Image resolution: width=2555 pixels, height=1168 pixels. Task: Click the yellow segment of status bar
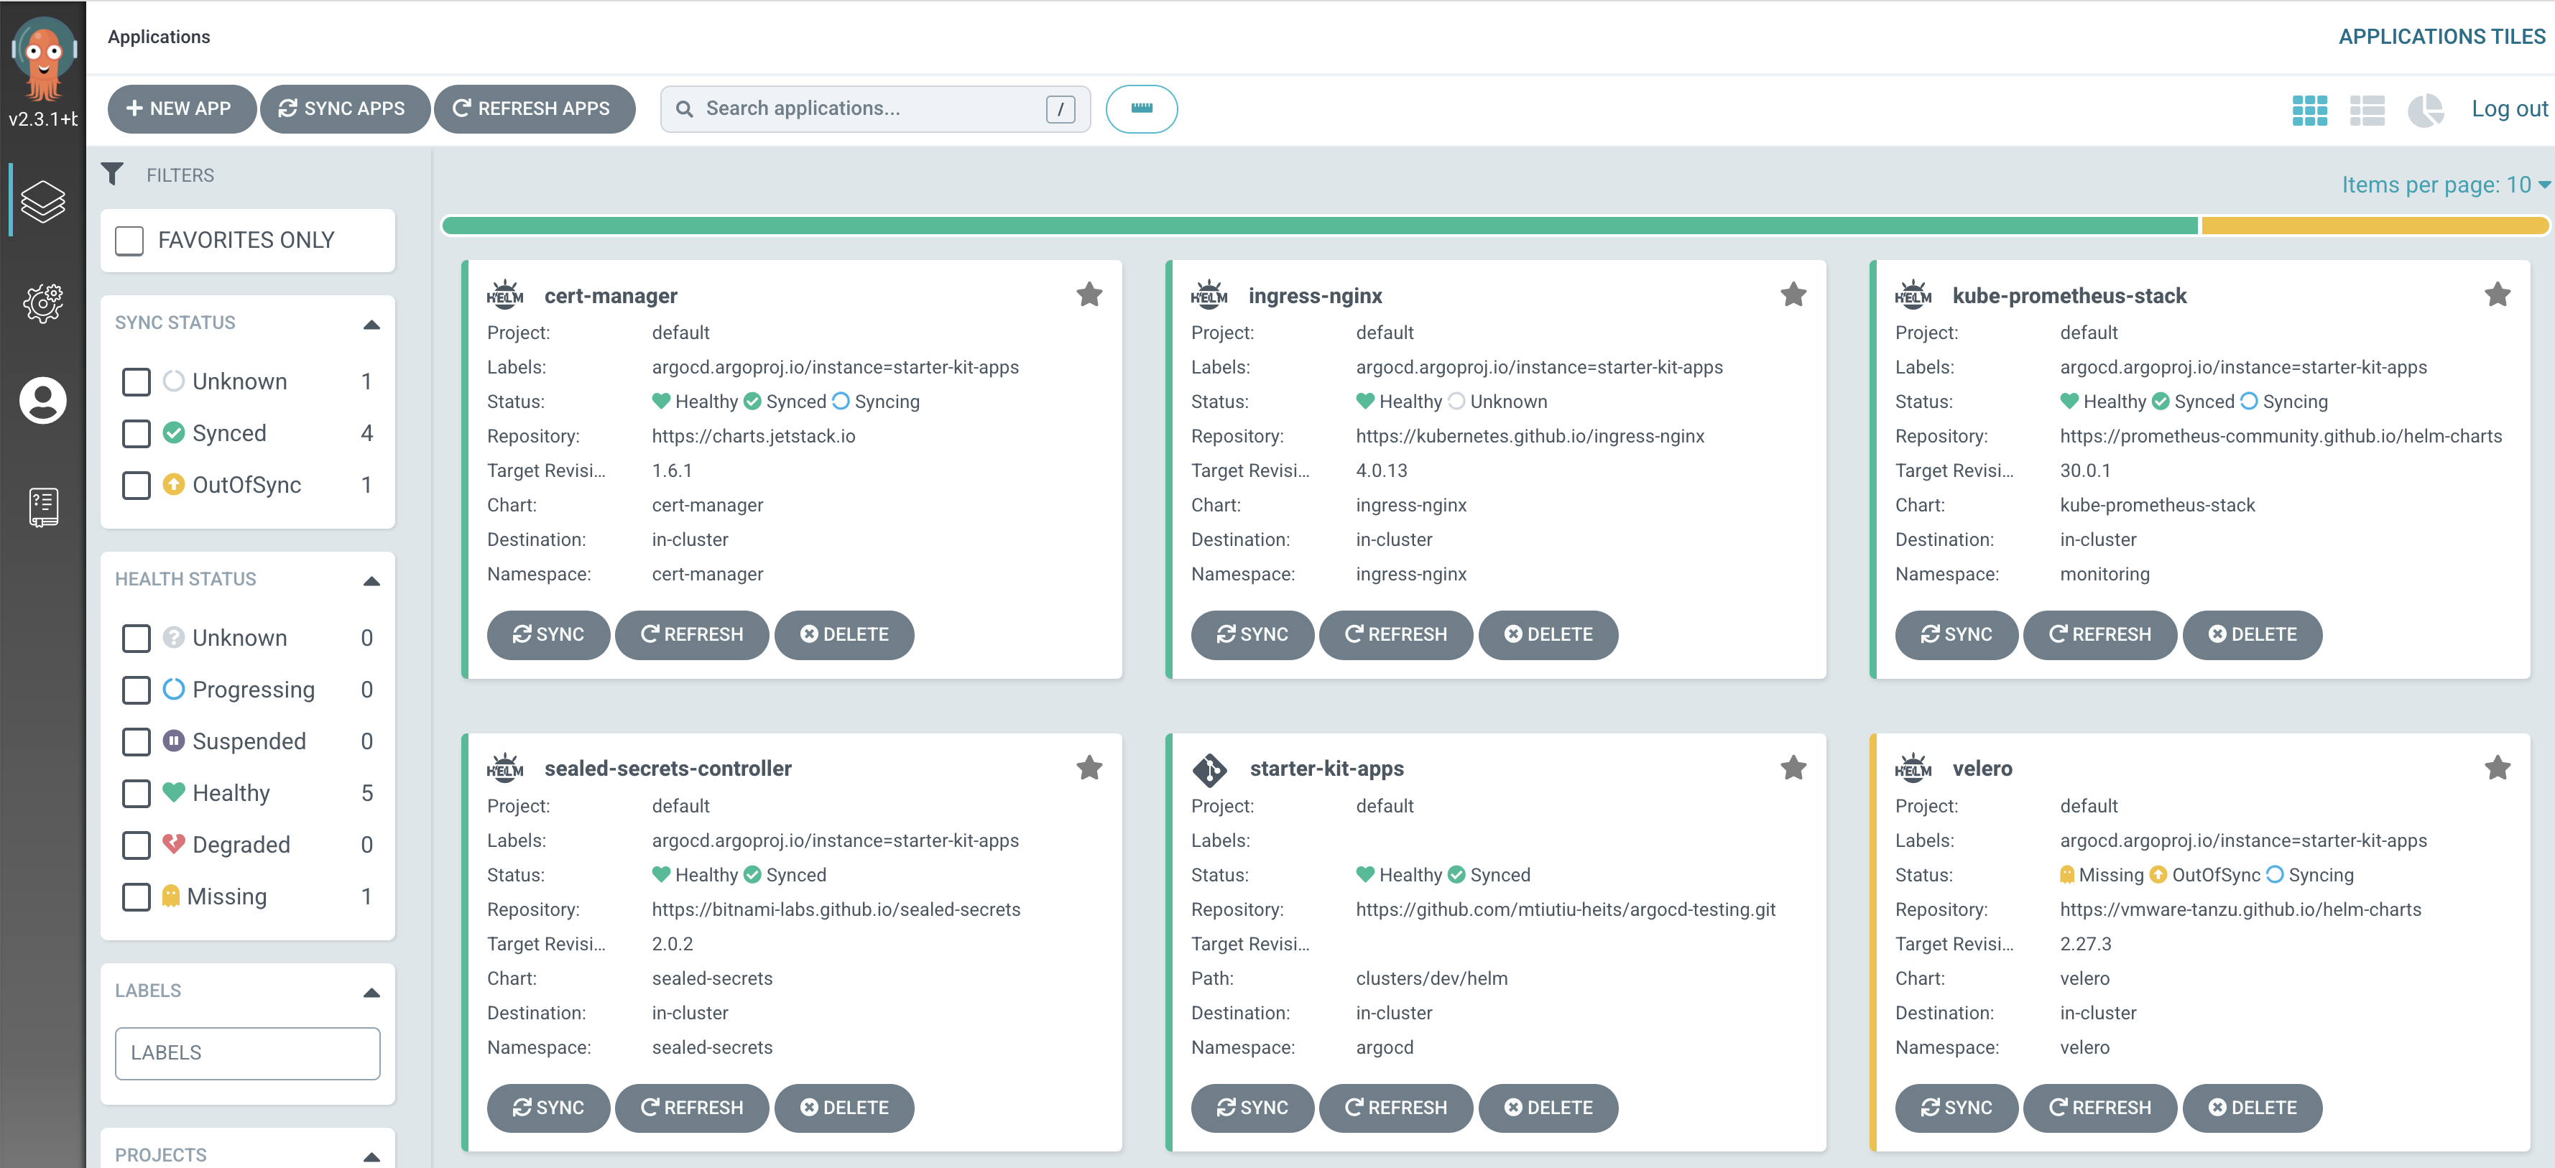(2373, 226)
